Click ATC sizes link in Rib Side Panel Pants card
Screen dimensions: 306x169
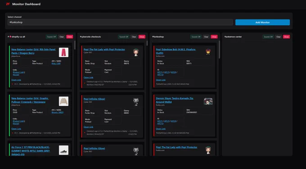[56, 63]
